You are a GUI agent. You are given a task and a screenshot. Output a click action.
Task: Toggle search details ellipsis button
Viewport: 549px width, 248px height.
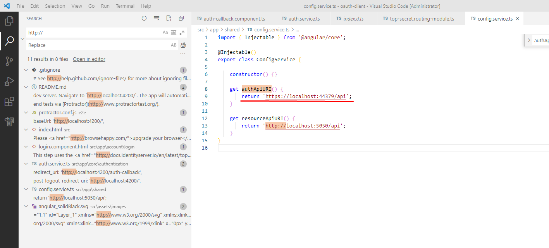(x=183, y=53)
